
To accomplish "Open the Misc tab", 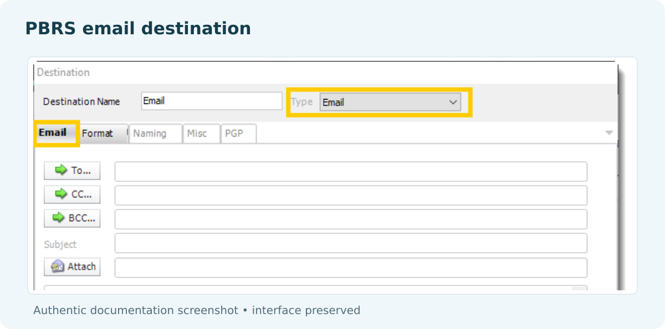I will coord(202,133).
